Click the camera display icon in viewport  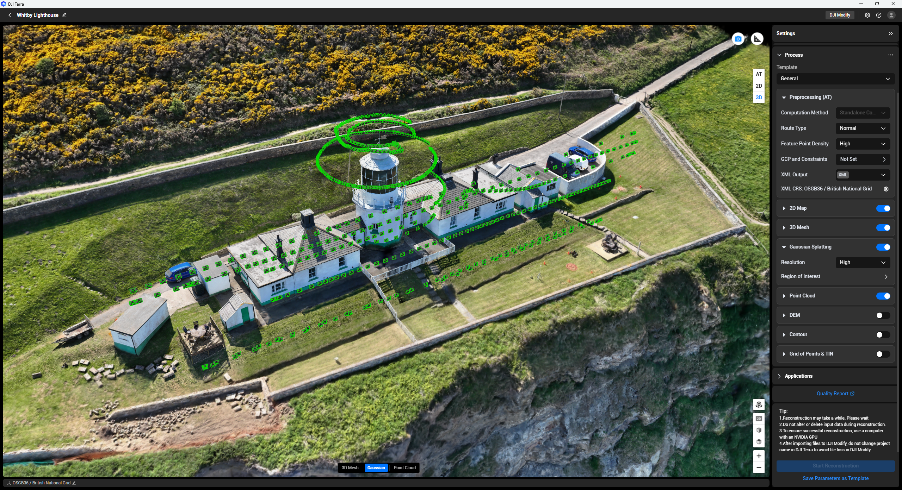coord(738,39)
